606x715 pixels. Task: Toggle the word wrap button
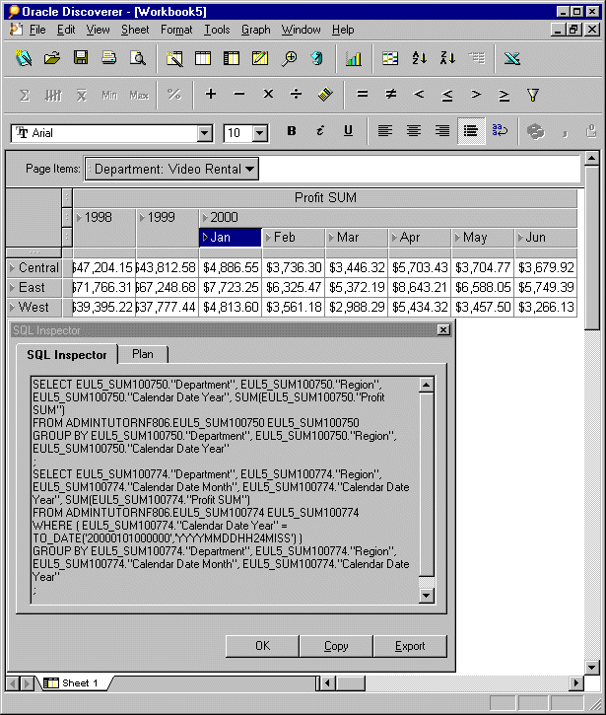click(x=500, y=131)
